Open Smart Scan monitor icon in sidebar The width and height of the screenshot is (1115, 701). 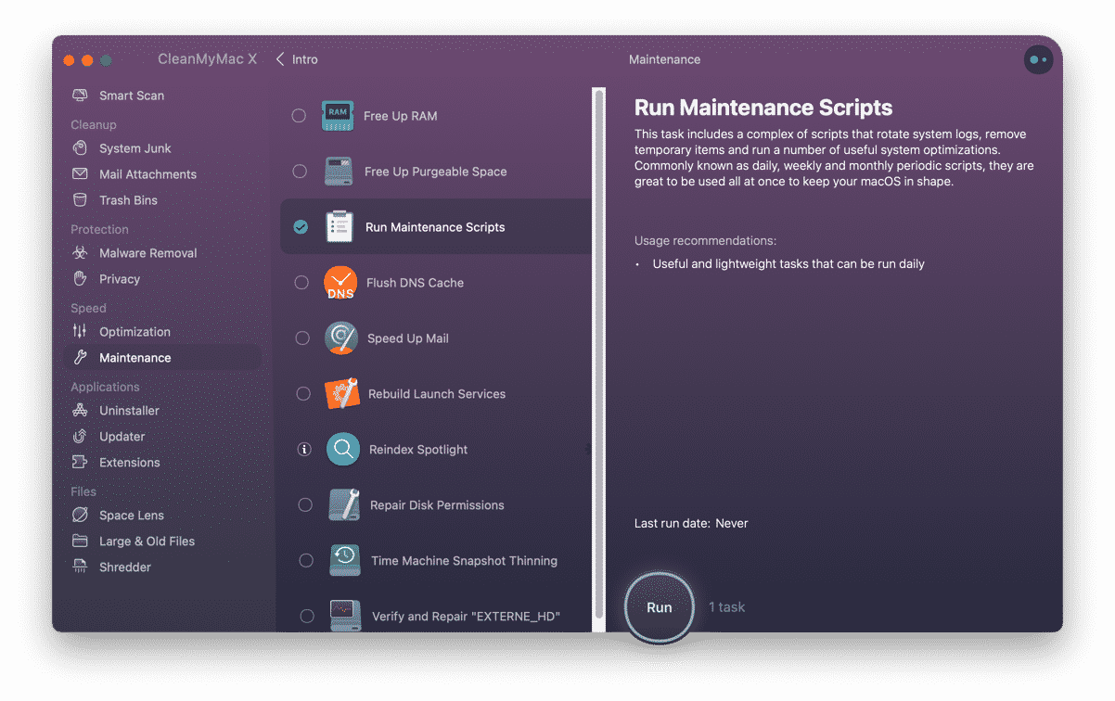[81, 96]
